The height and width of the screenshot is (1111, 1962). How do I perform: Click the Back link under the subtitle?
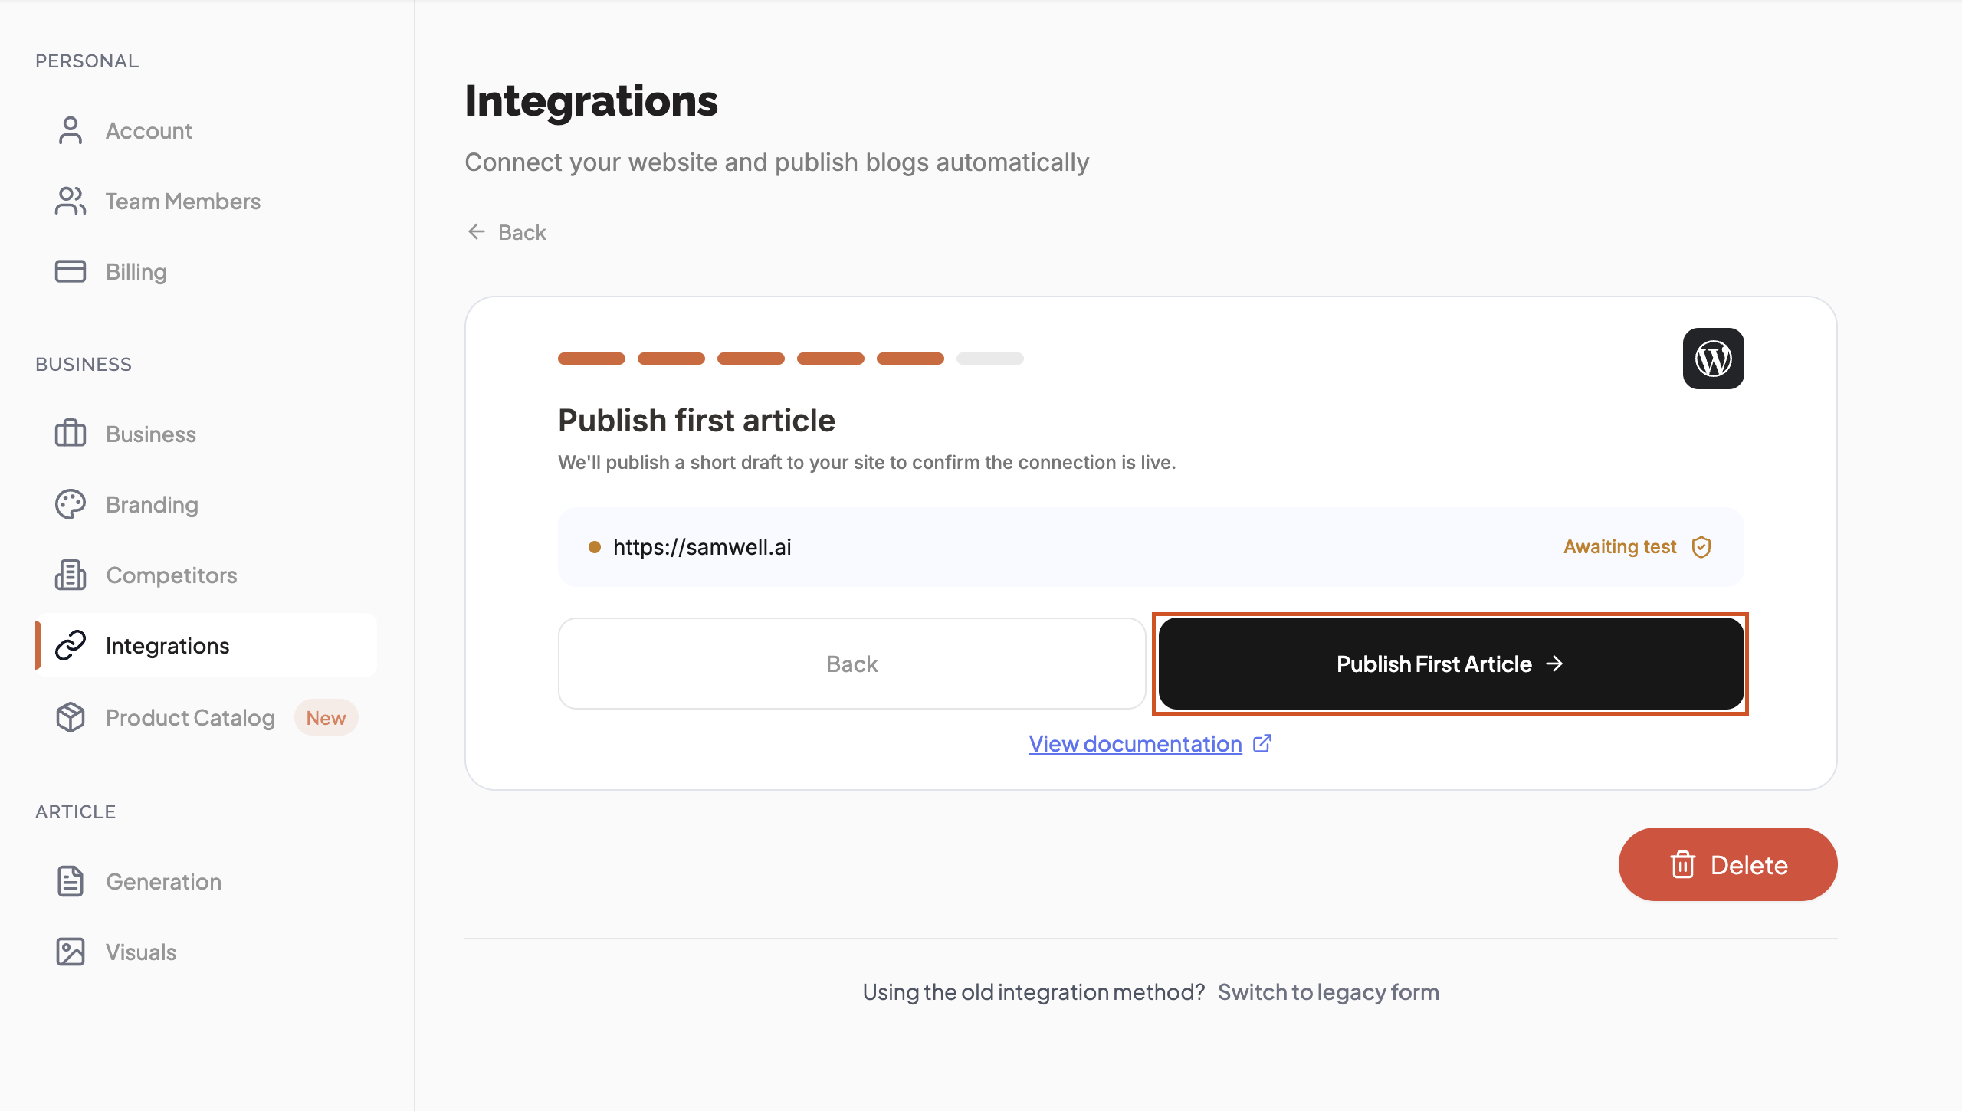click(x=507, y=231)
